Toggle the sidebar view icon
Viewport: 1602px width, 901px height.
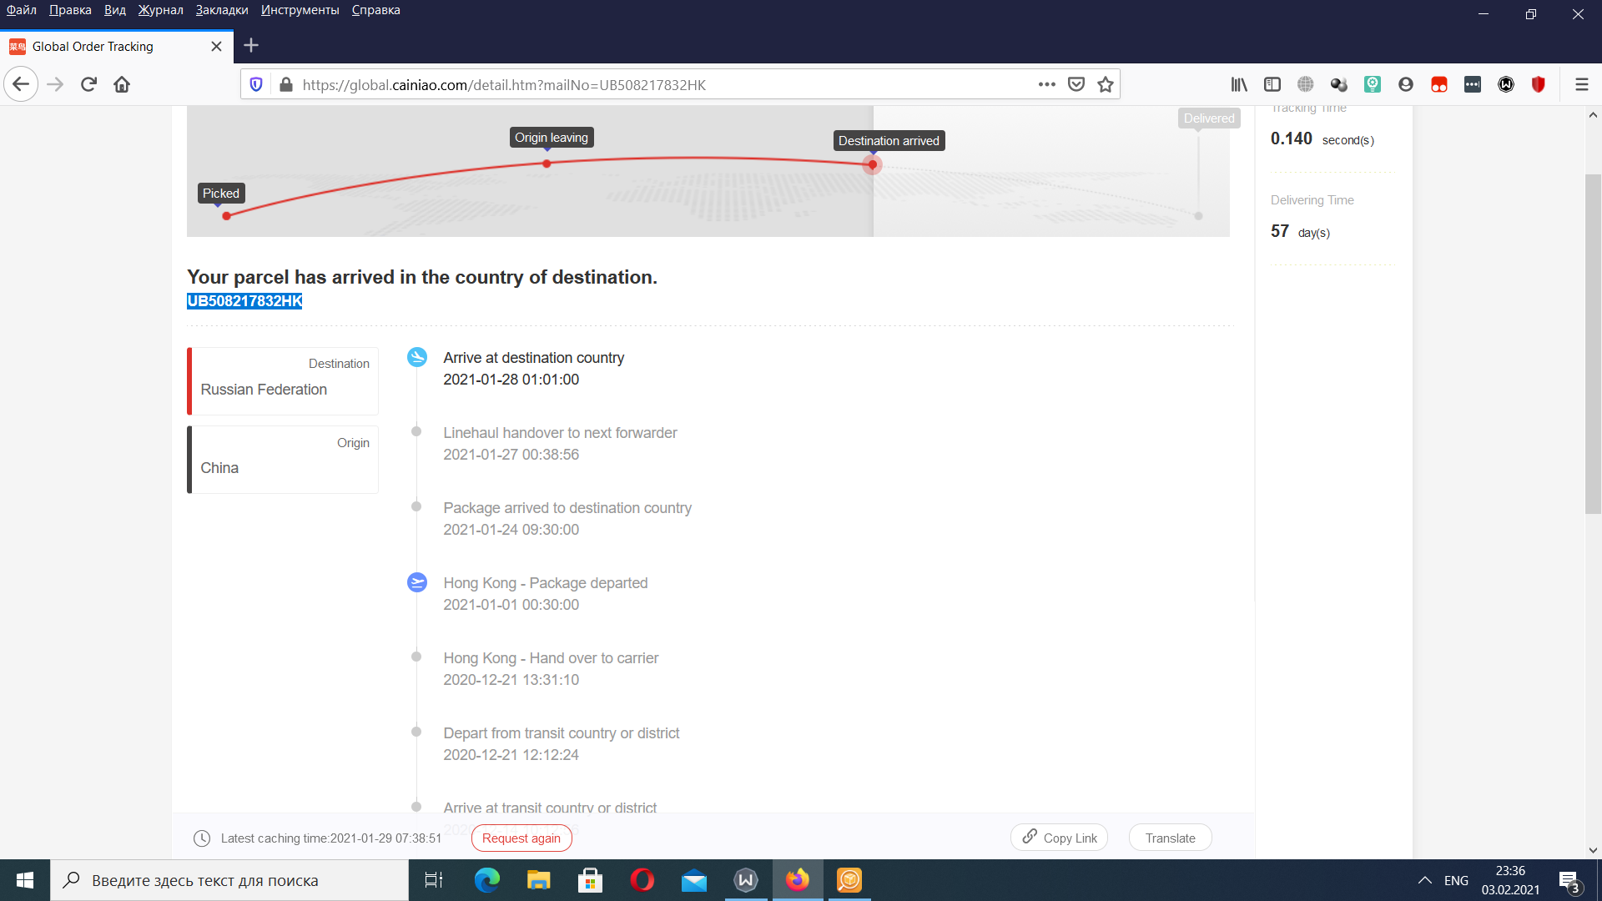(1272, 84)
